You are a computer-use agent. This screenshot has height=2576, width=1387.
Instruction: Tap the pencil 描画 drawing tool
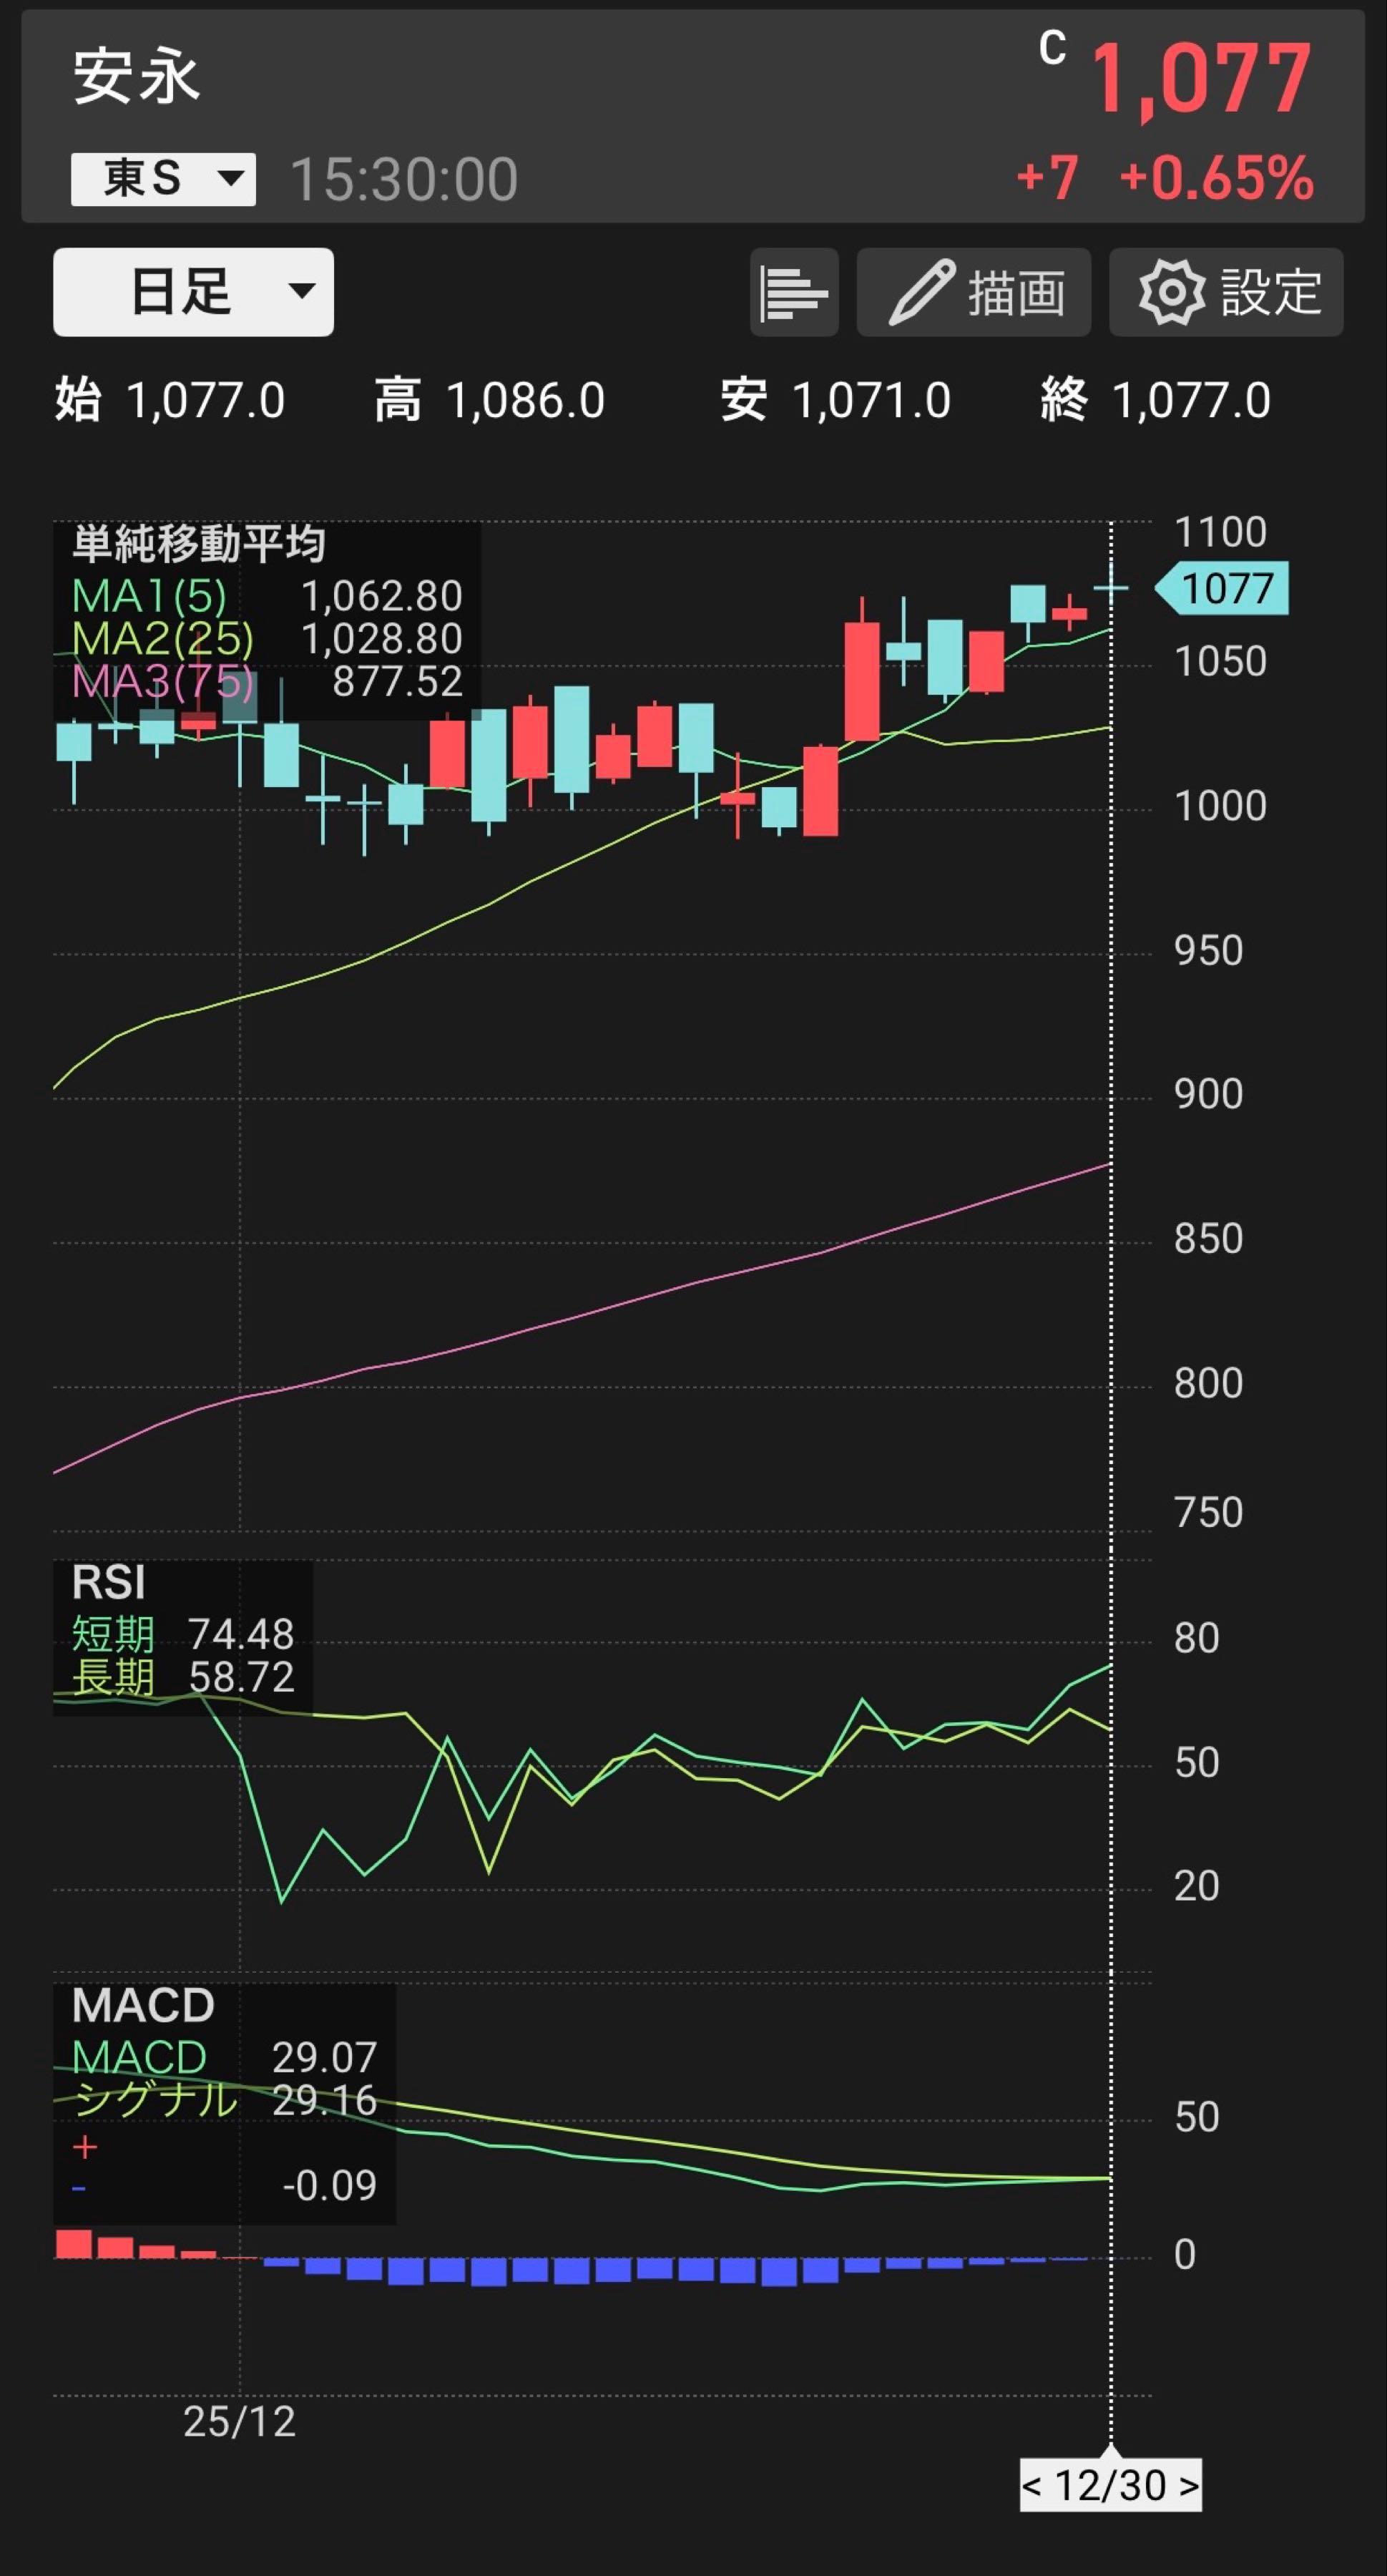pyautogui.click(x=973, y=292)
